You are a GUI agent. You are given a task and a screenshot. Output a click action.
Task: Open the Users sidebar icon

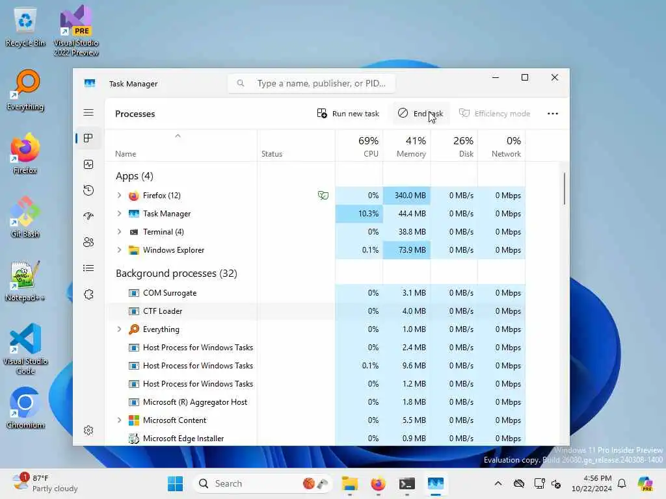pyautogui.click(x=88, y=242)
